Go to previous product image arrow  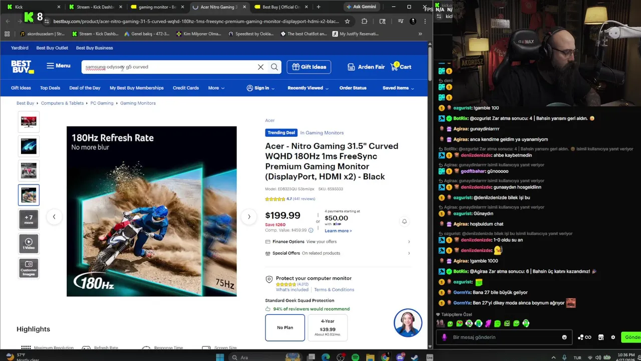[x=54, y=217]
